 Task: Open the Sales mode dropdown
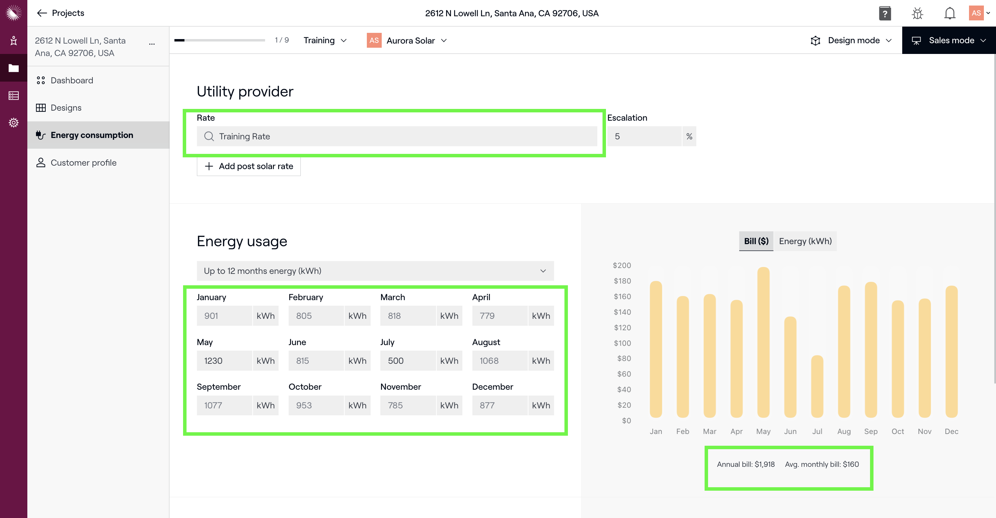949,40
